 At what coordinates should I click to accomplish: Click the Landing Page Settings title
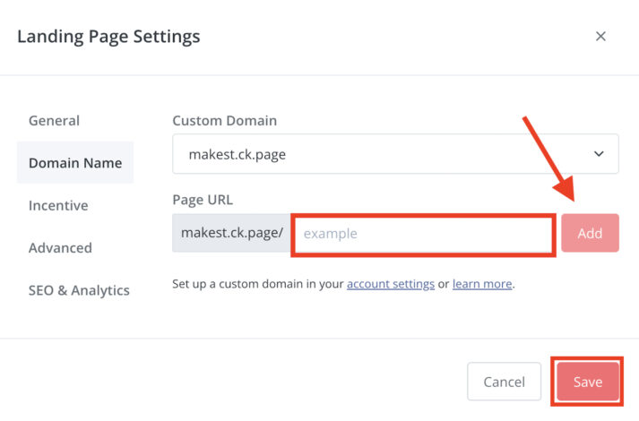pyautogui.click(x=108, y=37)
